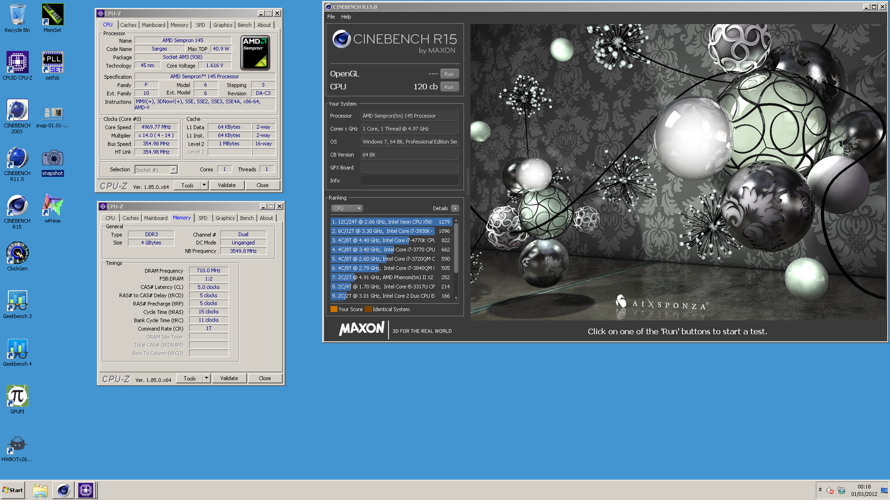
Task: Click Validate in Memory CPU-Z window
Action: coord(229,378)
